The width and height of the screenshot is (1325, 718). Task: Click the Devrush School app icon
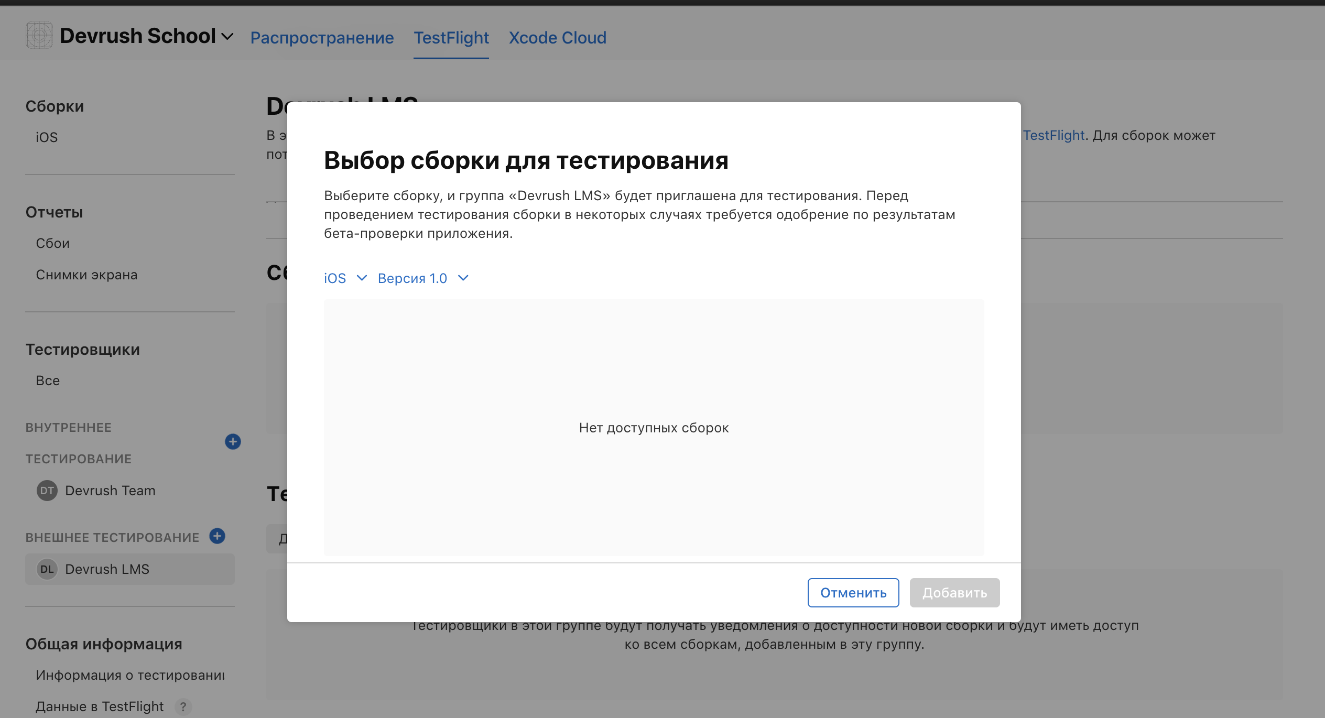(39, 36)
